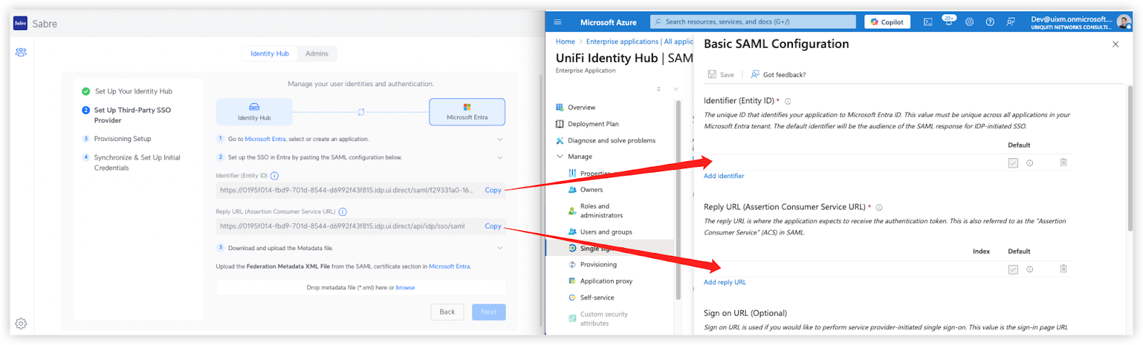Viewport: 1143px width, 345px height.
Task: Open Azure notifications bell icon
Action: point(948,21)
